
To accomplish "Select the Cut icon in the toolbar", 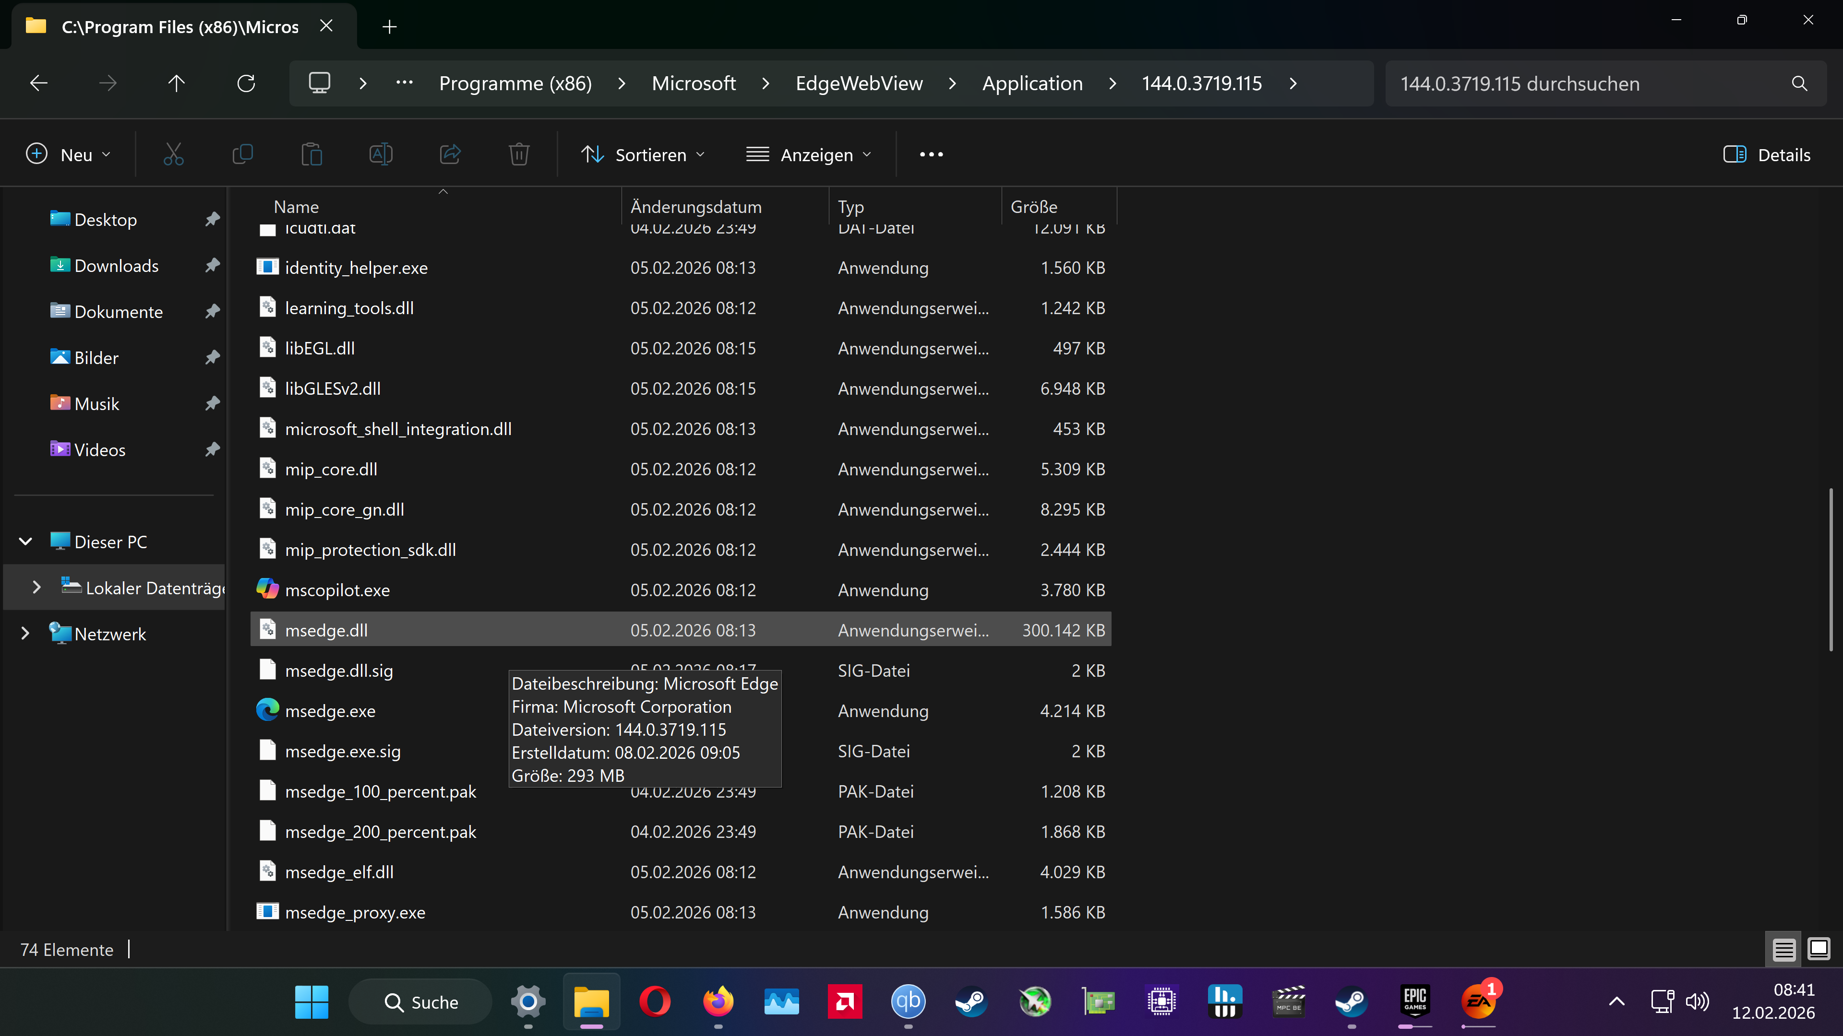I will tap(173, 153).
